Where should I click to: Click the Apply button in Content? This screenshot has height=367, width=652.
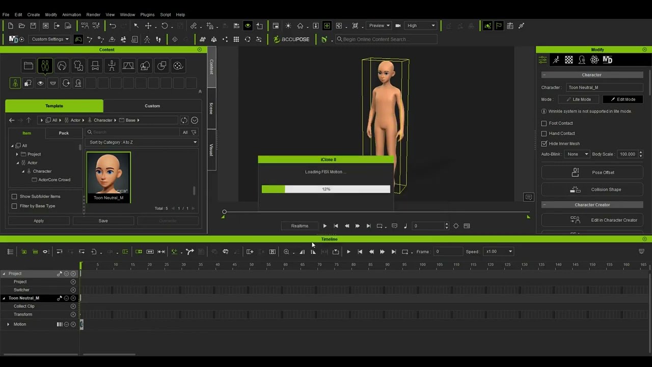click(39, 221)
